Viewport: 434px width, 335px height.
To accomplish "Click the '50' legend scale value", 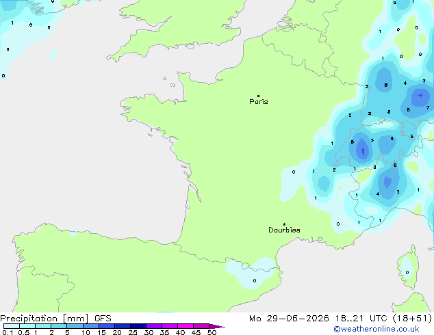I will point(212,332).
